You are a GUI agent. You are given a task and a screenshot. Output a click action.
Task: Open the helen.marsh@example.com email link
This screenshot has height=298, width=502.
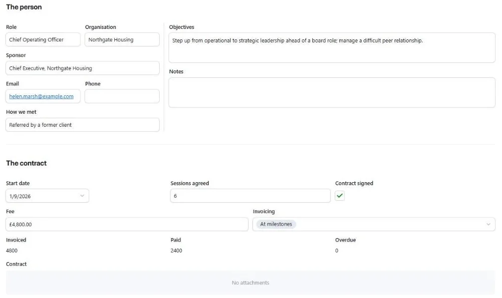[41, 96]
